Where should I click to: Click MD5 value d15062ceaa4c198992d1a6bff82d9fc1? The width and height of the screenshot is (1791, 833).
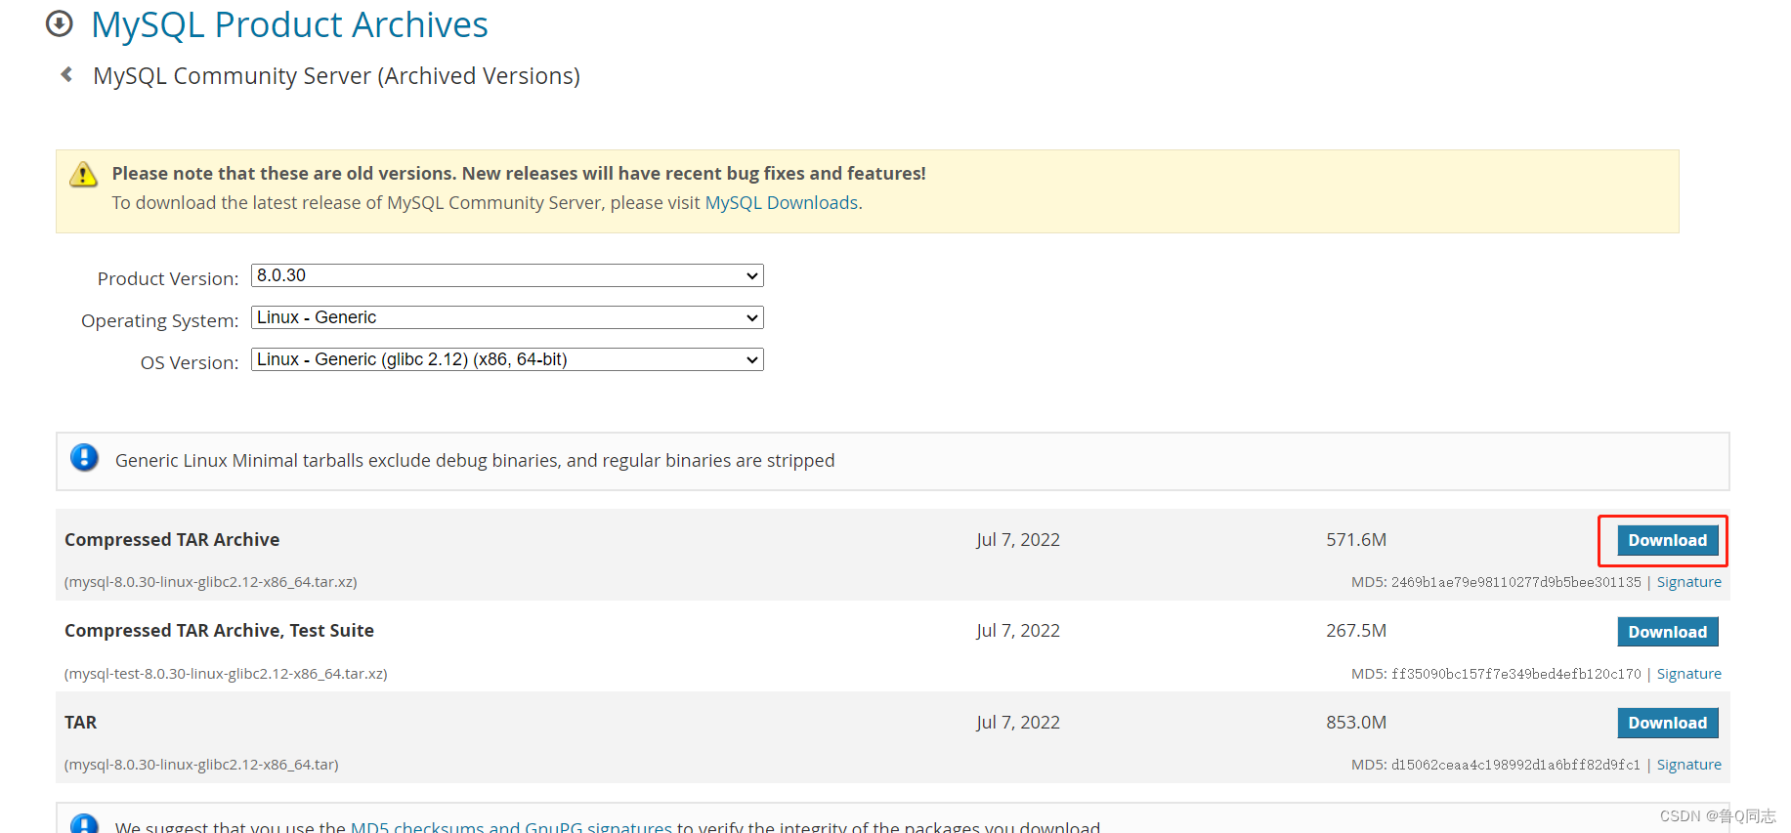tap(1515, 765)
